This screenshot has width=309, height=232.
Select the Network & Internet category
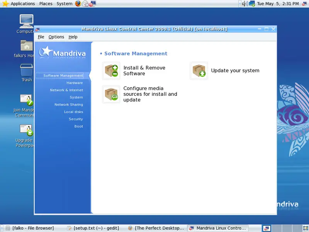pos(66,90)
